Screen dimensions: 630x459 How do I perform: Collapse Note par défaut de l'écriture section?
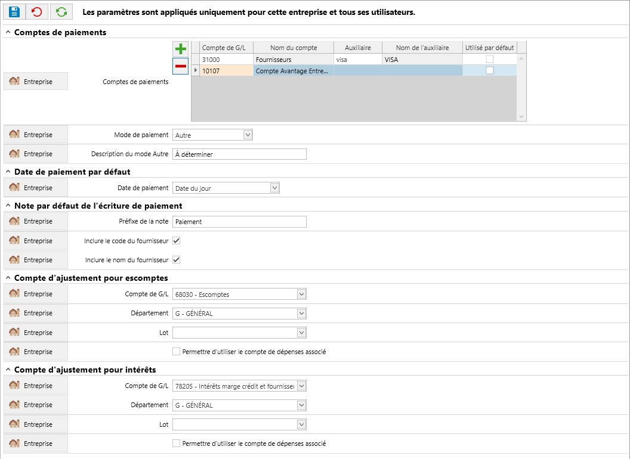pyautogui.click(x=8, y=206)
